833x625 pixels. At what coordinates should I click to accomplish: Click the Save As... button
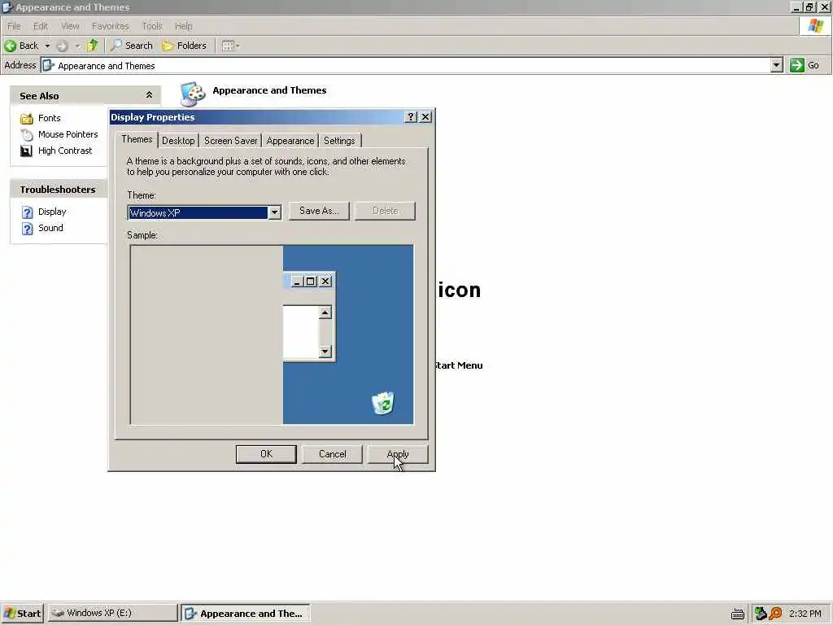[319, 211]
